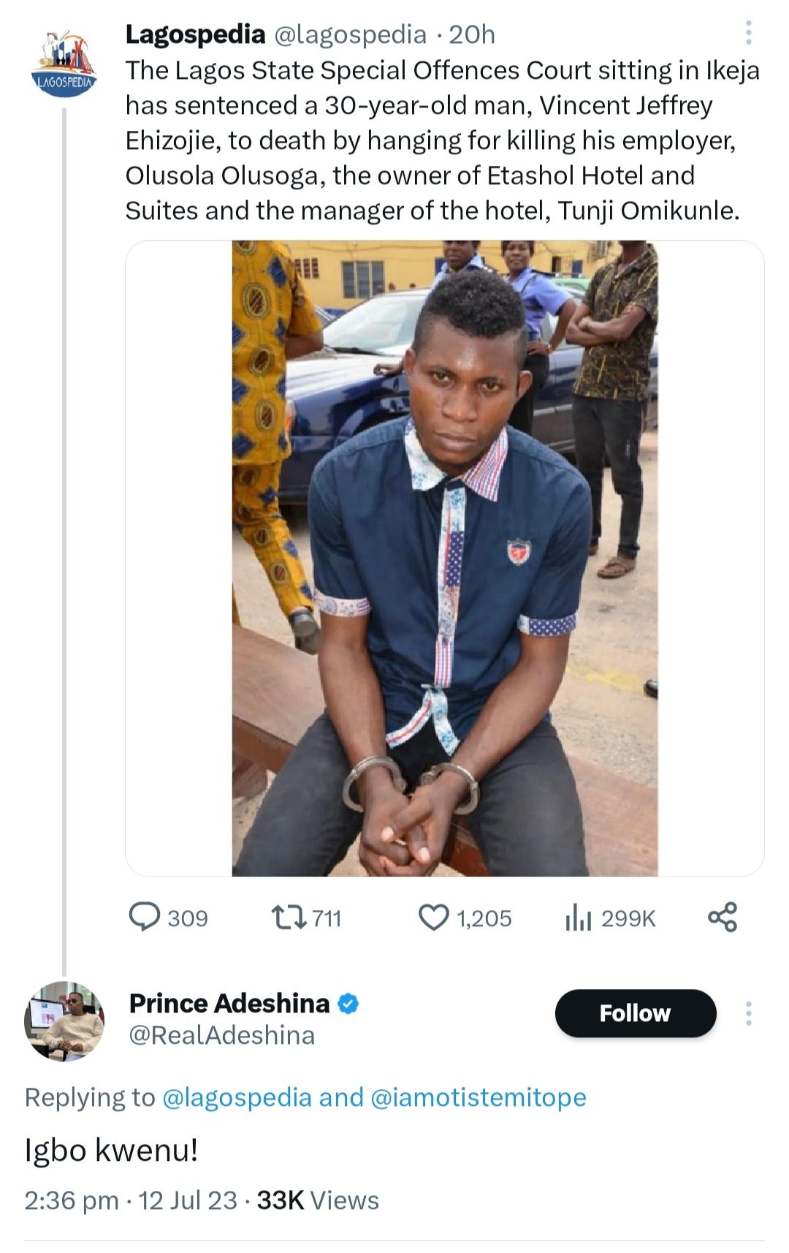Open Lagospedia profile avatar
The width and height of the screenshot is (789, 1253).
64,64
